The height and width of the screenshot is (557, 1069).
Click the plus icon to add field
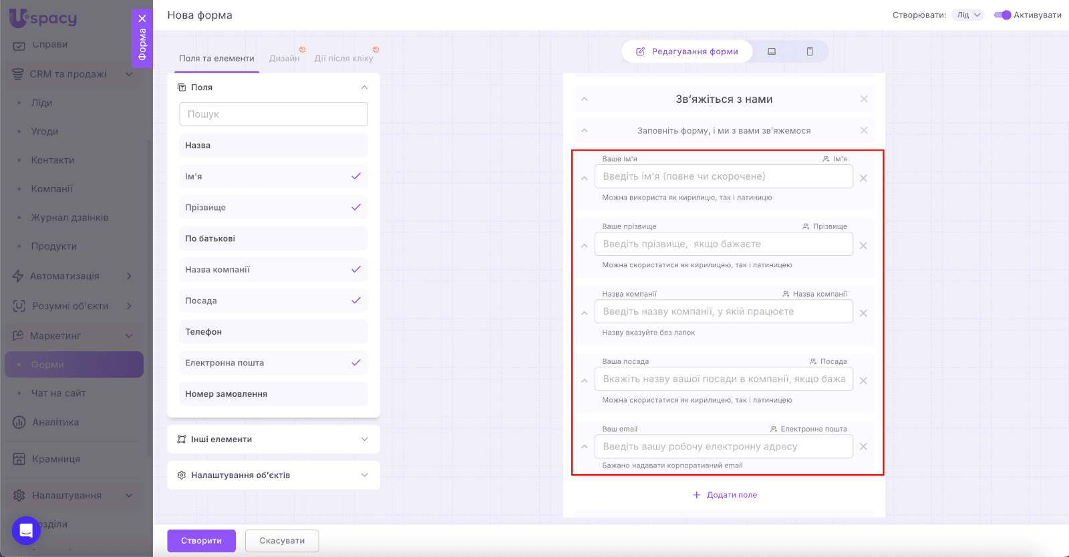pyautogui.click(x=697, y=495)
